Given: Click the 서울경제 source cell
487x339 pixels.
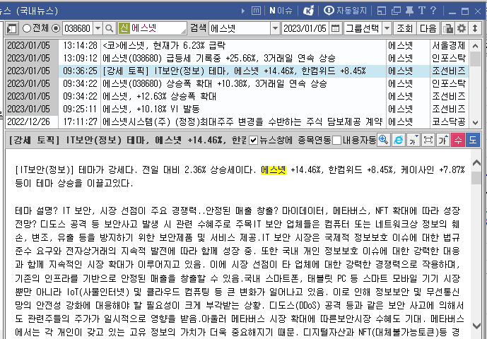Looking at the screenshot, I should [x=449, y=46].
